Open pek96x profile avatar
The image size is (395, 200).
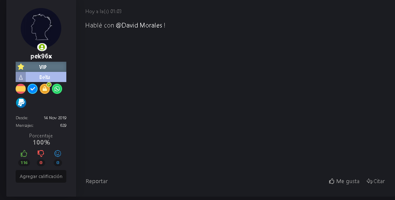[41, 28]
